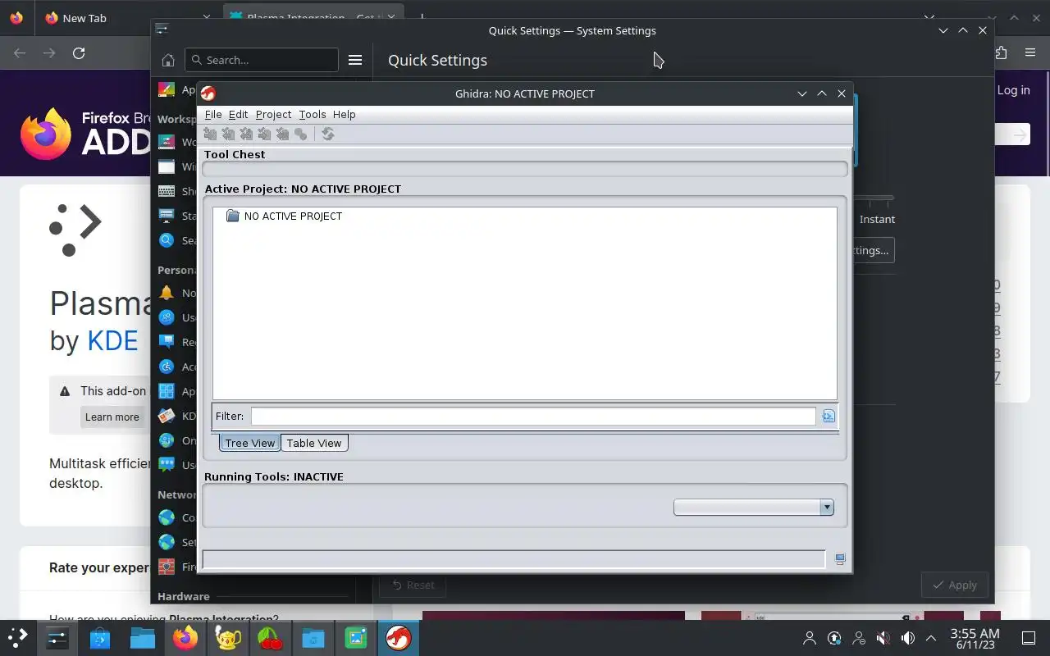Open the Firefox application hamburger menu
Image resolution: width=1050 pixels, height=656 pixels.
[x=1030, y=52]
